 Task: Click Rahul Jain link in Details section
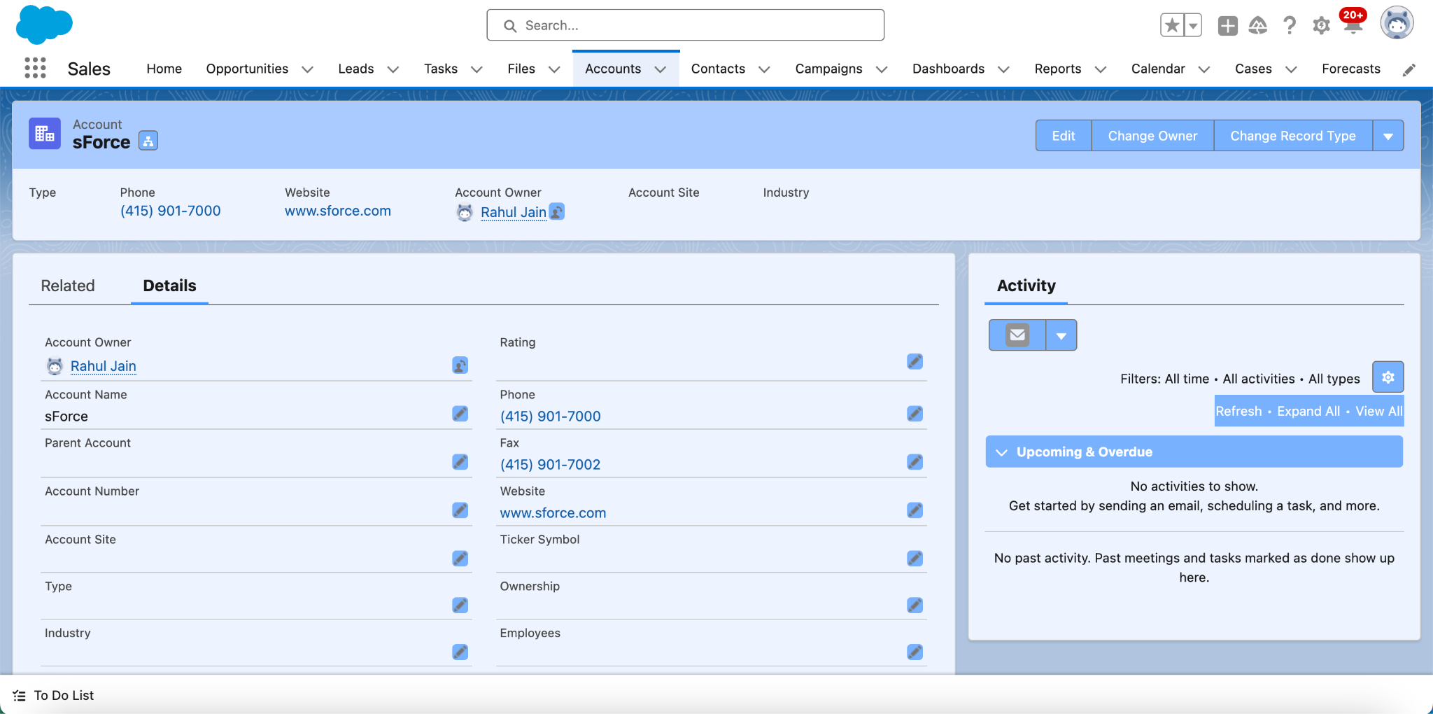pyautogui.click(x=104, y=366)
